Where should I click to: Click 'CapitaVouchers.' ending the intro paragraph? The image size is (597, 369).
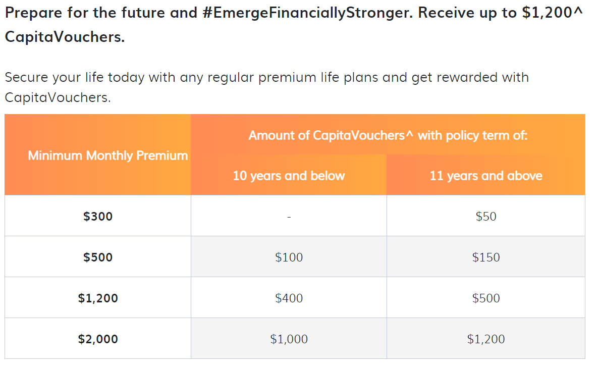pyautogui.click(x=58, y=97)
